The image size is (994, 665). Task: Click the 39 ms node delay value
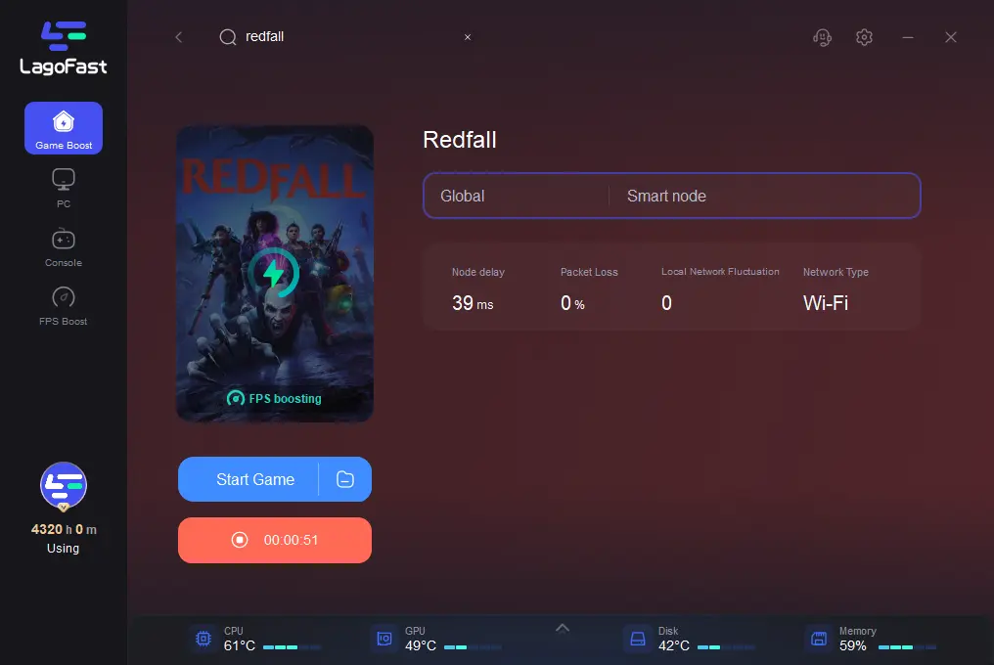pyautogui.click(x=473, y=303)
